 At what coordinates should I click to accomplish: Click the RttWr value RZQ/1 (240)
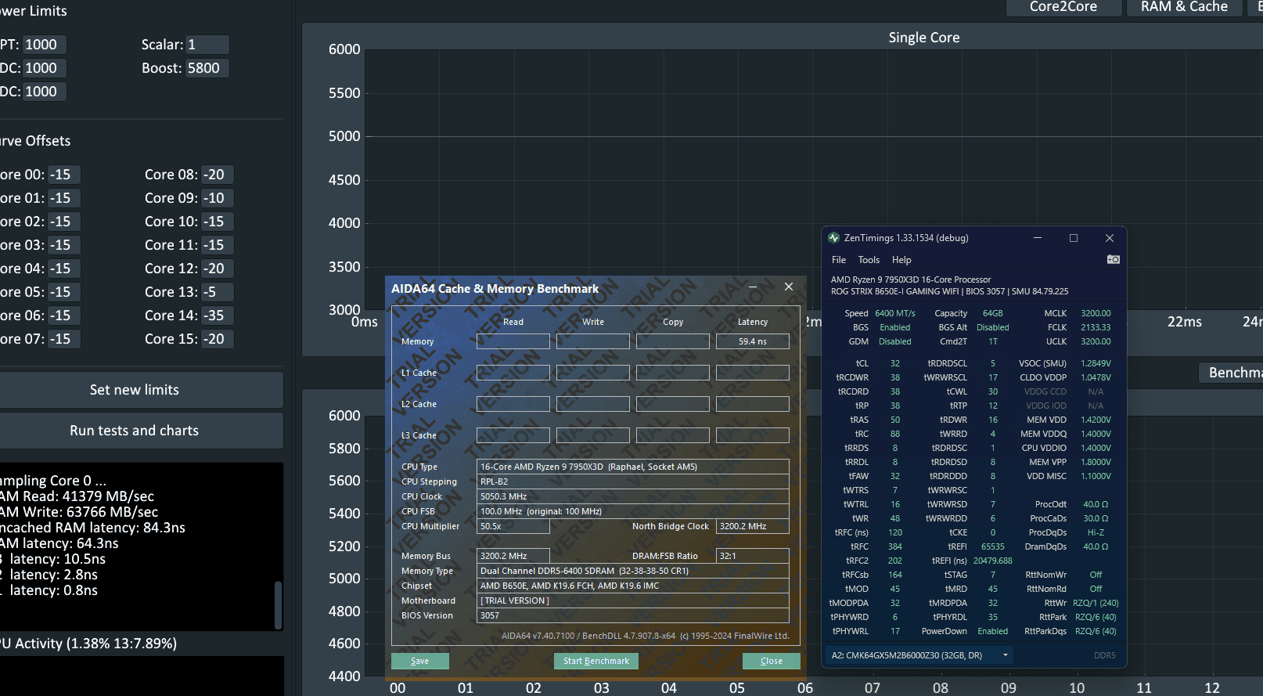click(1096, 603)
